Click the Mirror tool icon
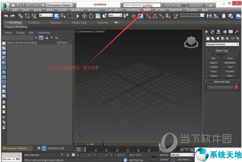This screenshot has height=162, width=242. (x=209, y=16)
